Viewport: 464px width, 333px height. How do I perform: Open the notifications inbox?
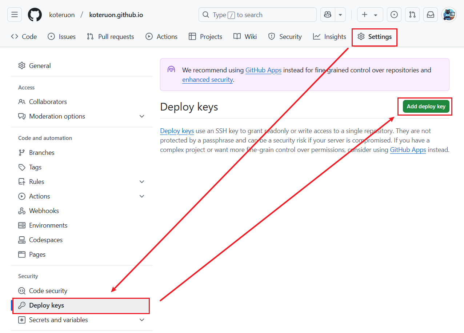[x=431, y=15]
